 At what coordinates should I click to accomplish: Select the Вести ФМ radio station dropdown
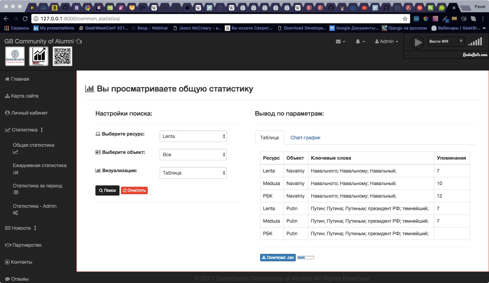click(x=446, y=42)
